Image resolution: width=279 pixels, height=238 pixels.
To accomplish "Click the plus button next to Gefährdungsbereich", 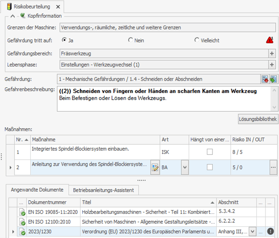I will point(272,53).
